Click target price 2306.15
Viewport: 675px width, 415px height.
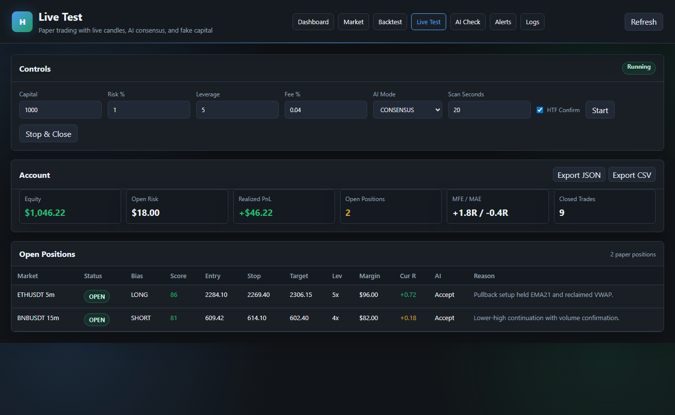point(301,294)
